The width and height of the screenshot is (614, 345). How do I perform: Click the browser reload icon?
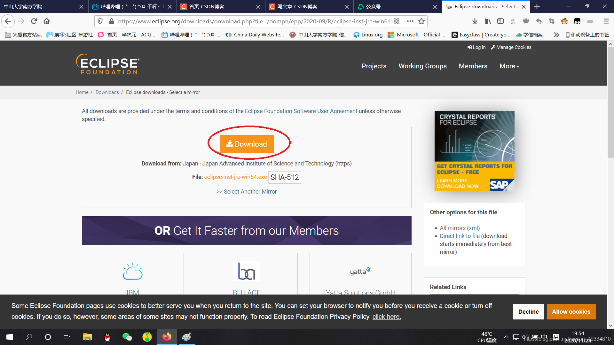(x=34, y=21)
